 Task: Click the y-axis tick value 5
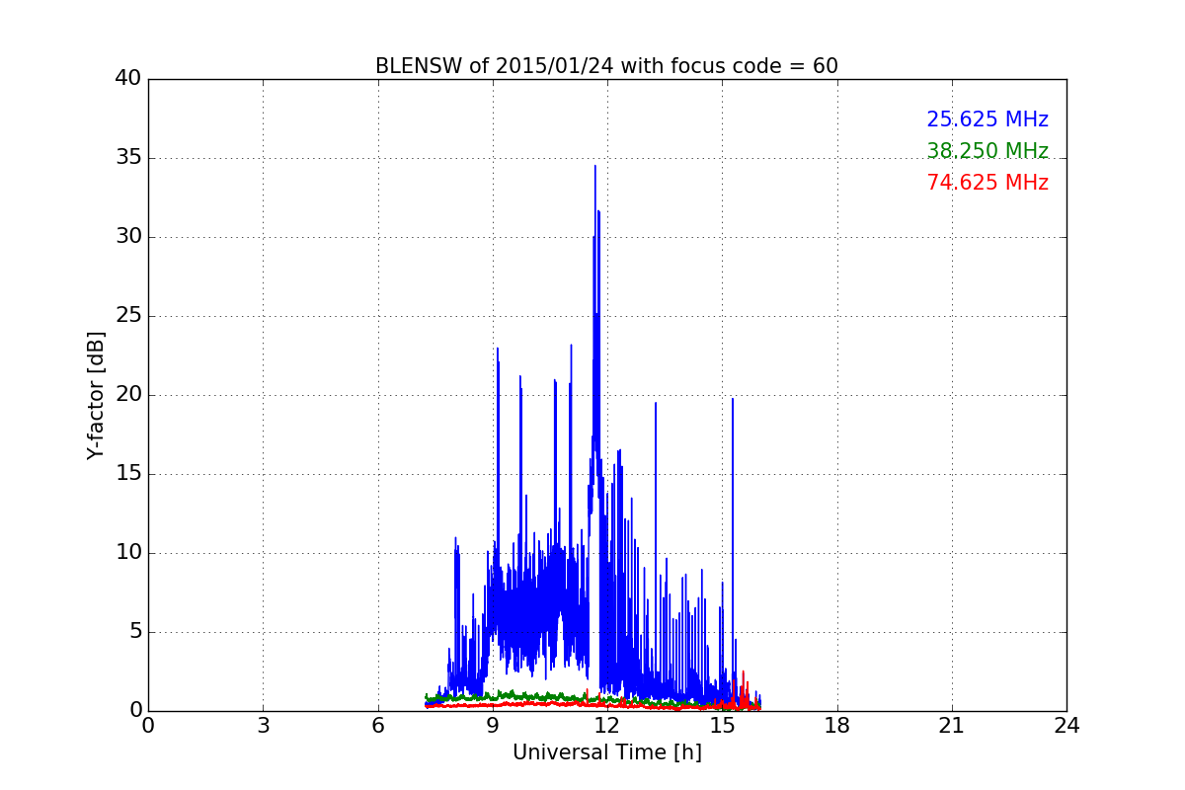click(x=135, y=632)
